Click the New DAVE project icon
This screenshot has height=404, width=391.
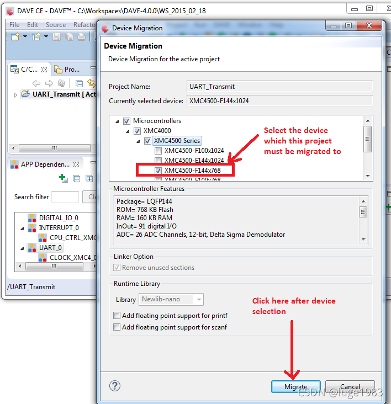tap(36, 36)
